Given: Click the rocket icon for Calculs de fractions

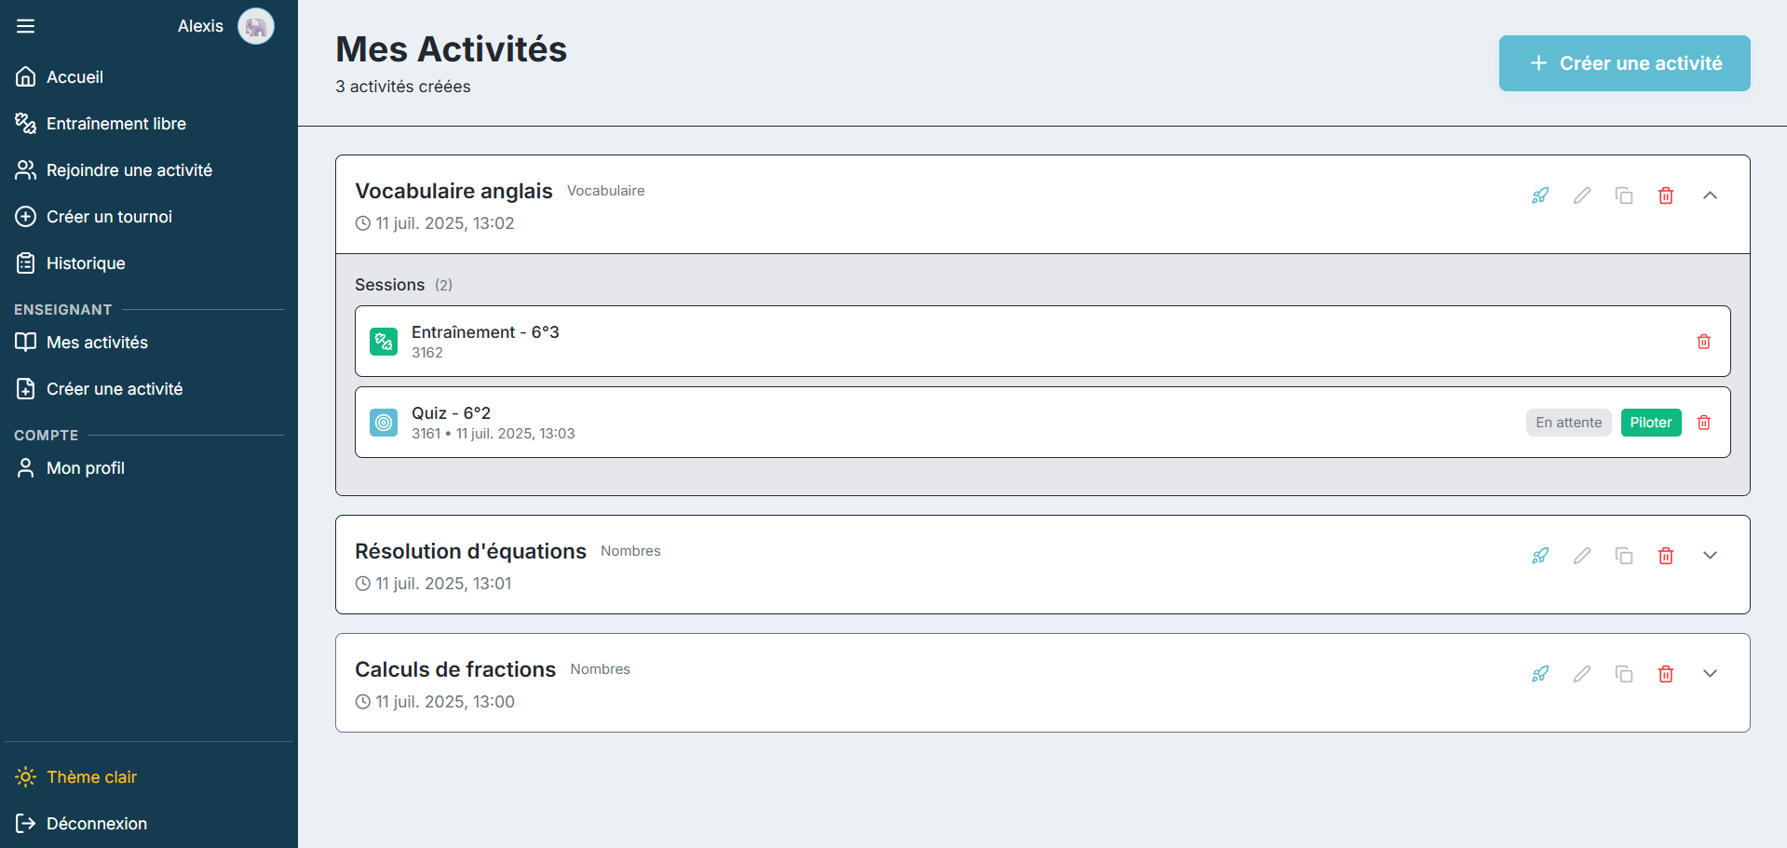Looking at the screenshot, I should click(1540, 674).
